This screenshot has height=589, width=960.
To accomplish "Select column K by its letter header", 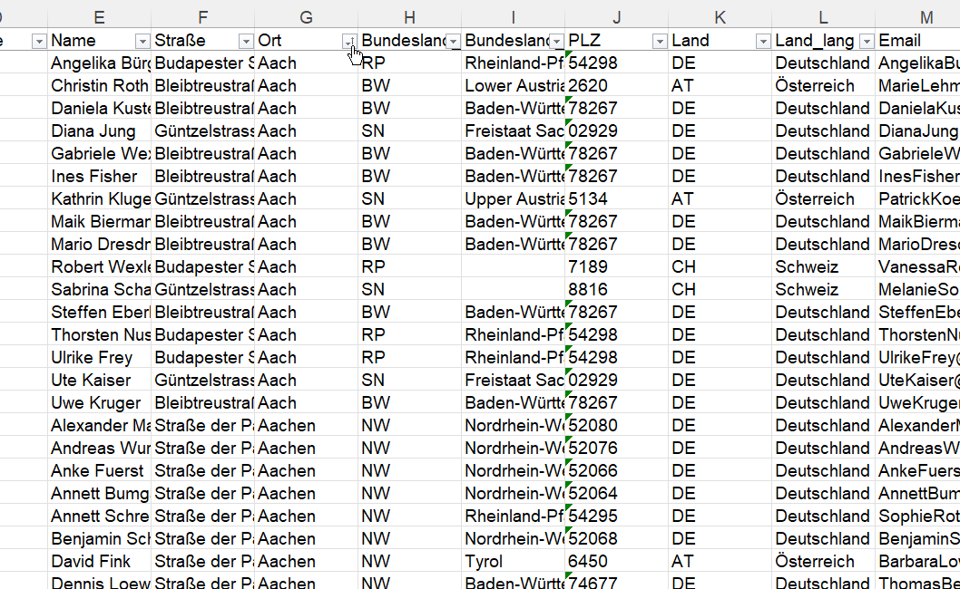I will tap(720, 17).
